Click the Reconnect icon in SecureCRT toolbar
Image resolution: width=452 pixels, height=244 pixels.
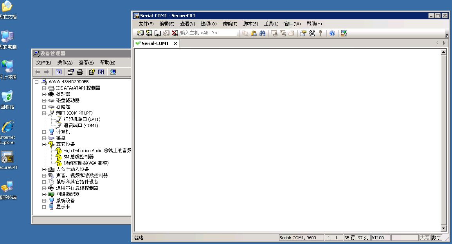(166, 33)
